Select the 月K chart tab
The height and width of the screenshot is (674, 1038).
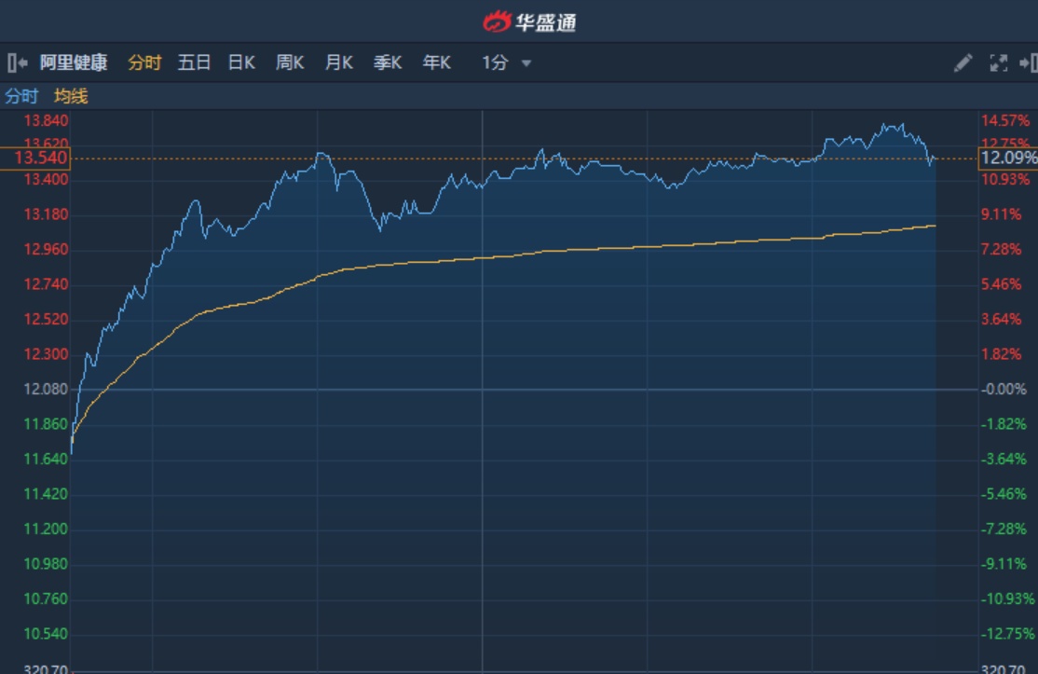point(338,63)
